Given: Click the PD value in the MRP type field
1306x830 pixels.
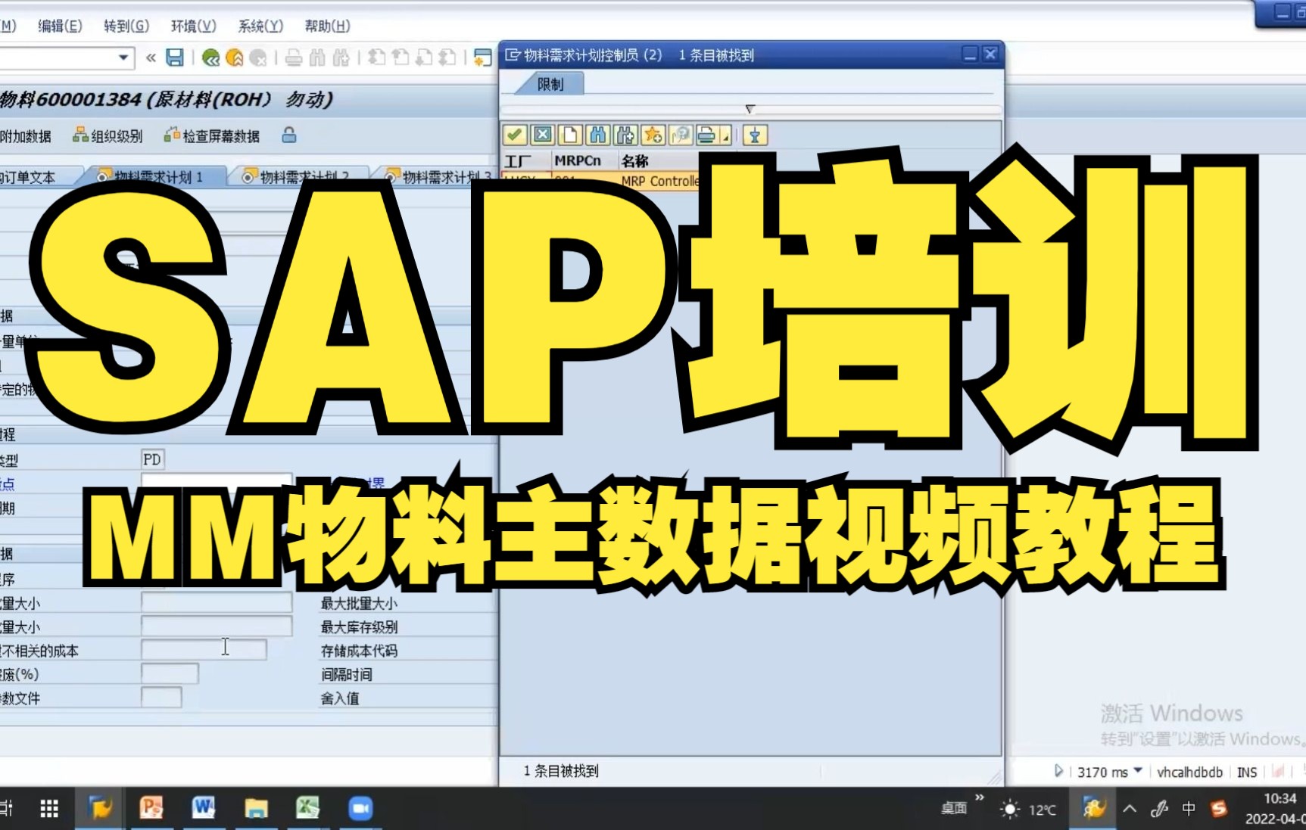Looking at the screenshot, I should (151, 459).
